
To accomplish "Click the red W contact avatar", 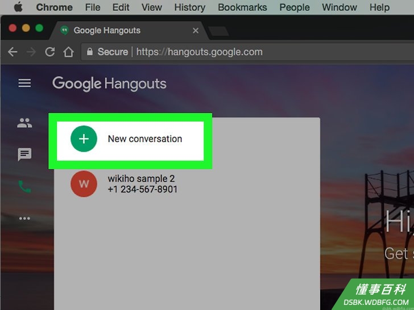I will [x=84, y=184].
